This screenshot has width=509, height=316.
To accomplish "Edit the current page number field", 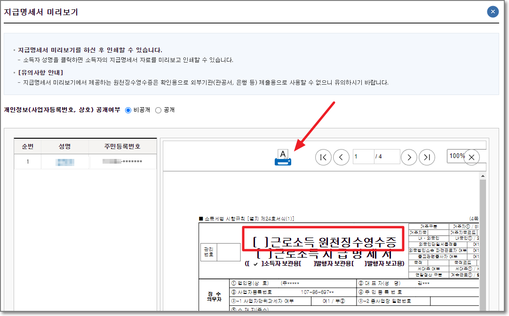I will coord(363,157).
